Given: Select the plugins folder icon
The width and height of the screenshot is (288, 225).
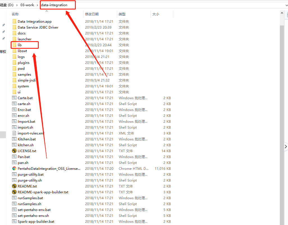Looking at the screenshot, I should click(x=14, y=62).
